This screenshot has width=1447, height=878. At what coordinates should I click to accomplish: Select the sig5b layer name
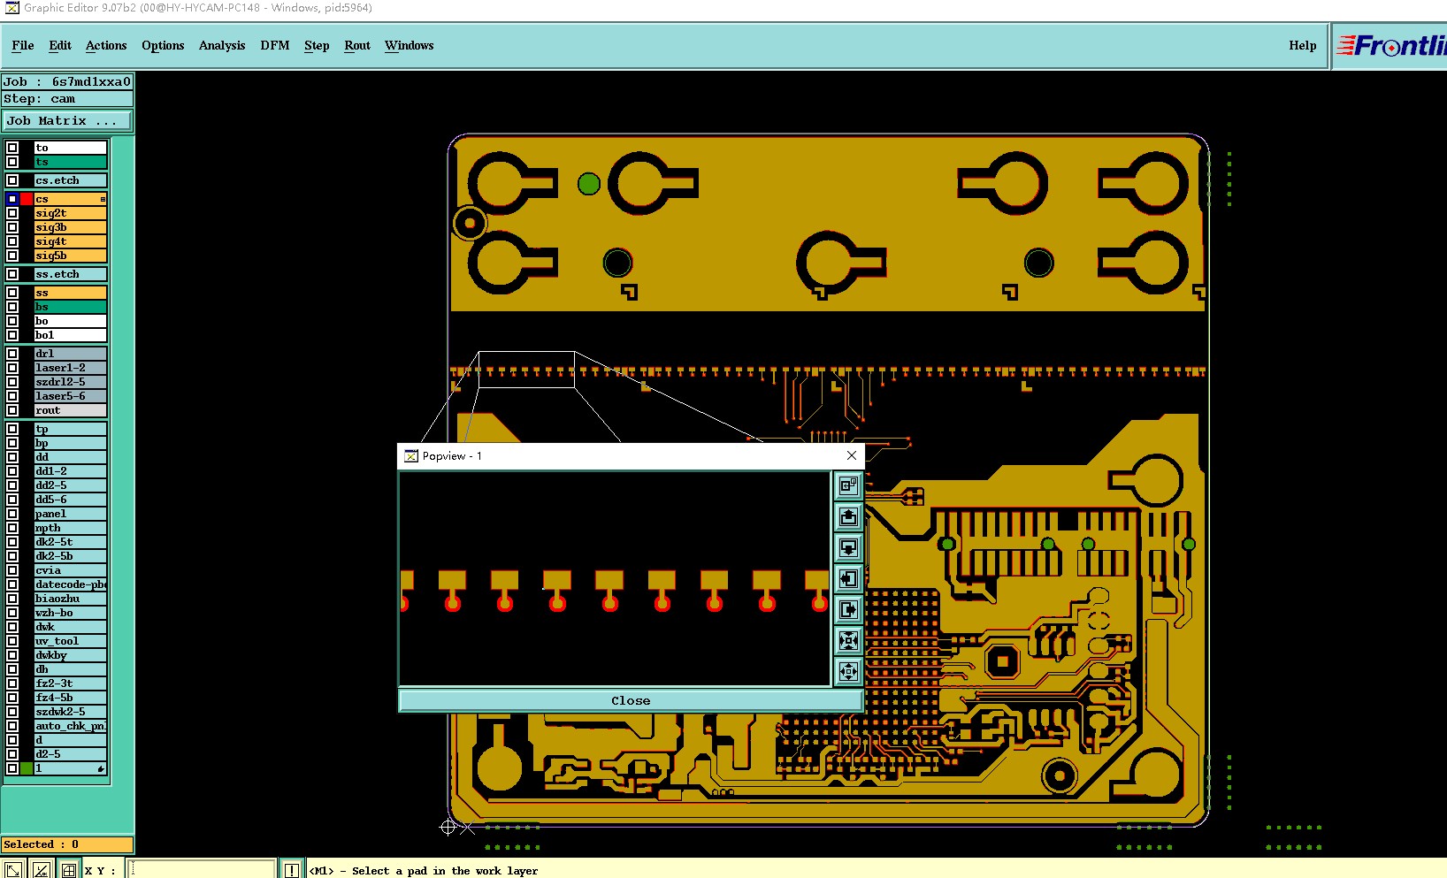click(x=71, y=256)
